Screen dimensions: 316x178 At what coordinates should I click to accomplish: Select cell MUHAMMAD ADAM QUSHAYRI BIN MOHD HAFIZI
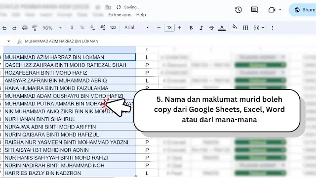70,96
